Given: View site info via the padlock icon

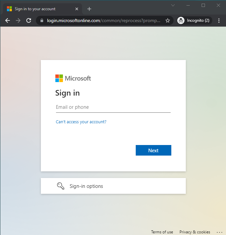Looking at the screenshot, I should coord(42,20).
